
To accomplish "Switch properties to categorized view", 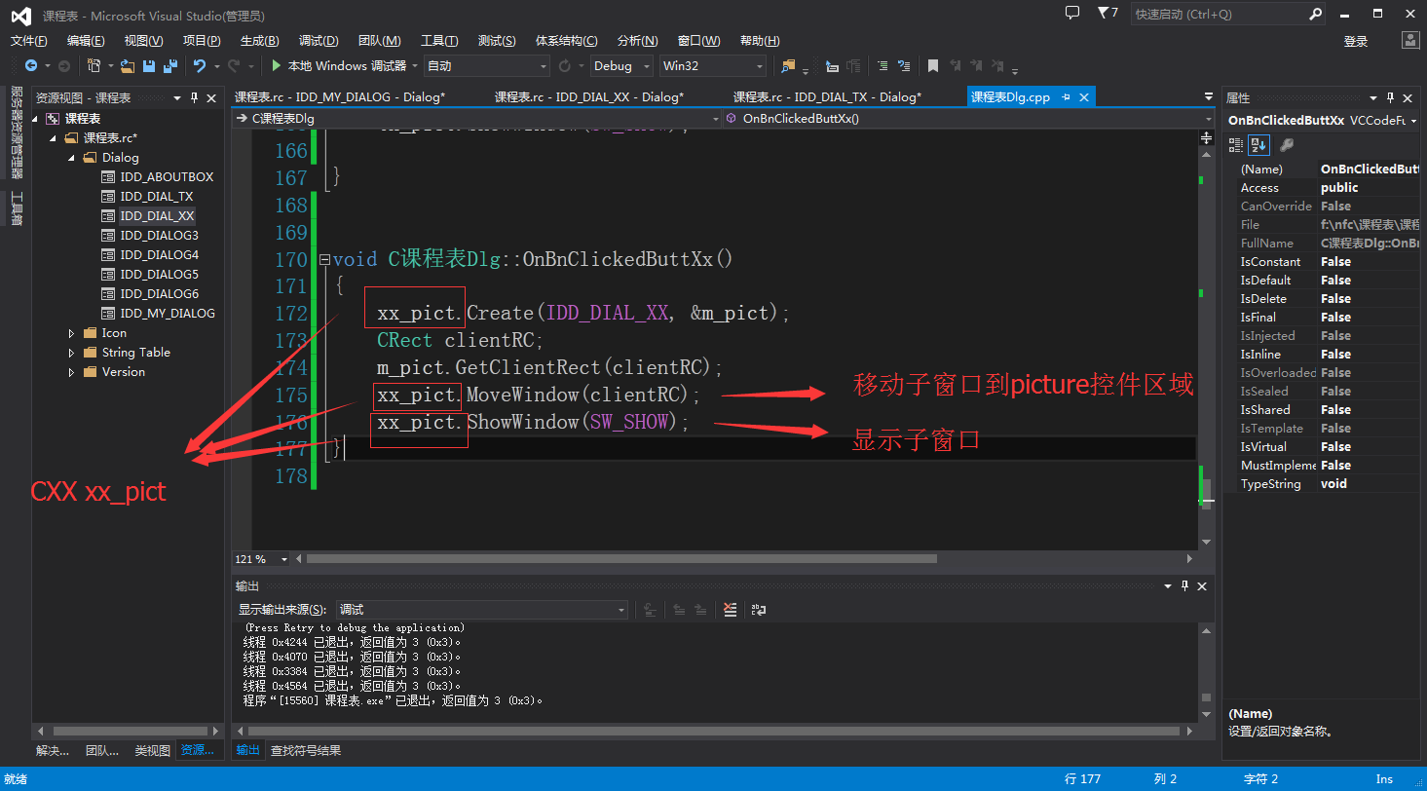I will (x=1236, y=144).
